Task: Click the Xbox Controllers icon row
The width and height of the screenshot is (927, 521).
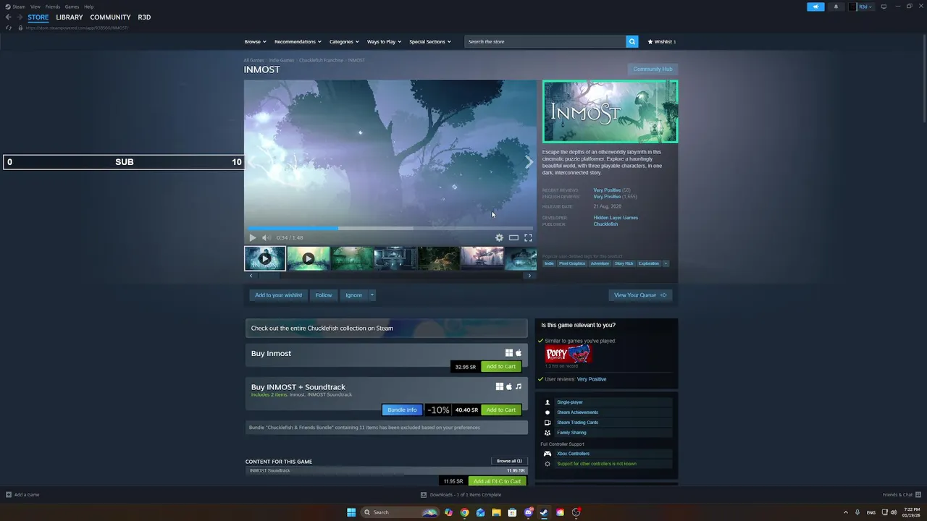Action: coord(606,454)
